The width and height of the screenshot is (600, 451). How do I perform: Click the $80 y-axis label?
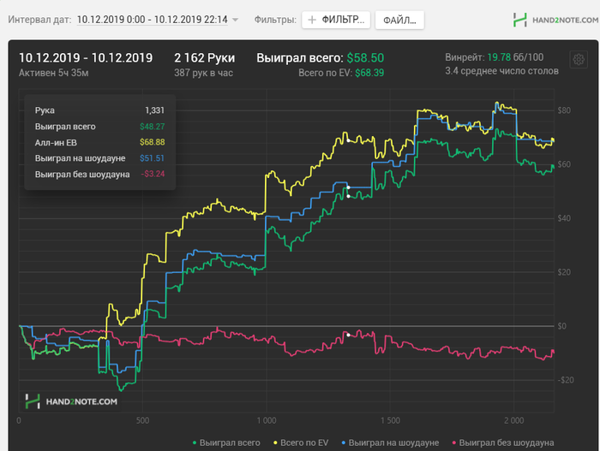pyautogui.click(x=564, y=110)
